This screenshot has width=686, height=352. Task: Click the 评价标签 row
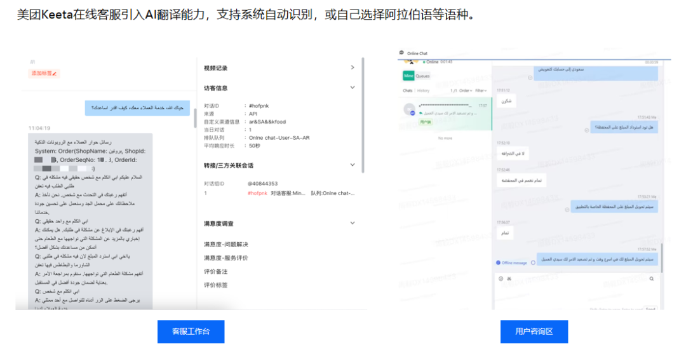[216, 285]
